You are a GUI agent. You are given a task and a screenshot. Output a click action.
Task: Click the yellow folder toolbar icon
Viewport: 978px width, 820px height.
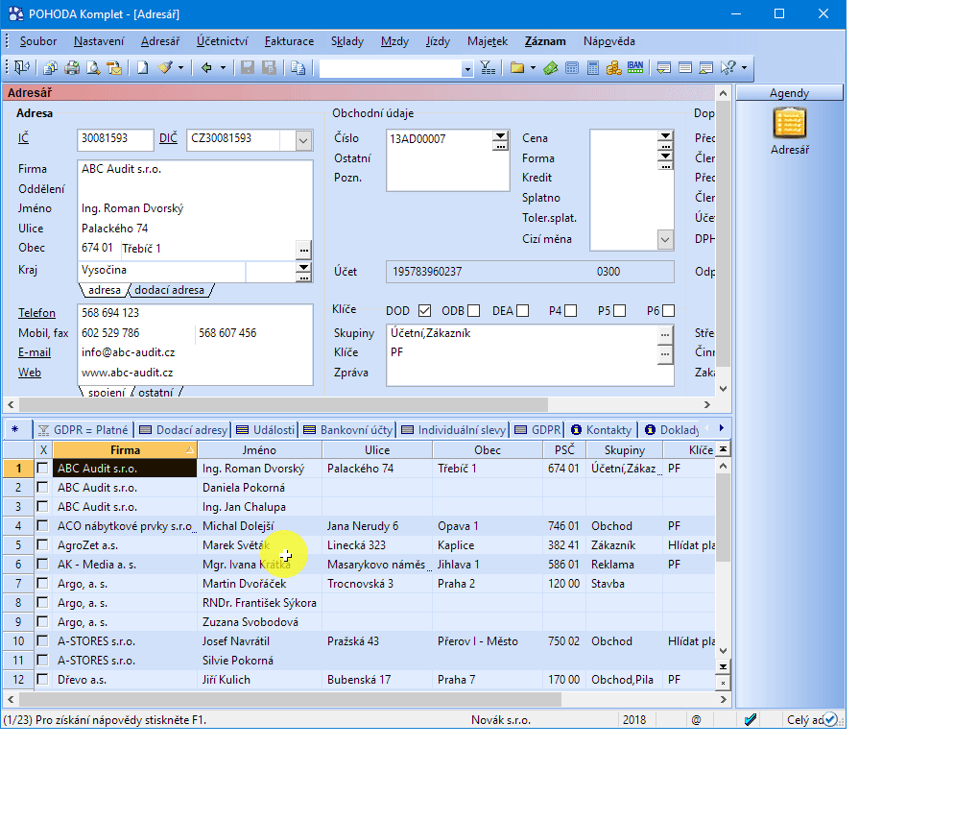516,67
